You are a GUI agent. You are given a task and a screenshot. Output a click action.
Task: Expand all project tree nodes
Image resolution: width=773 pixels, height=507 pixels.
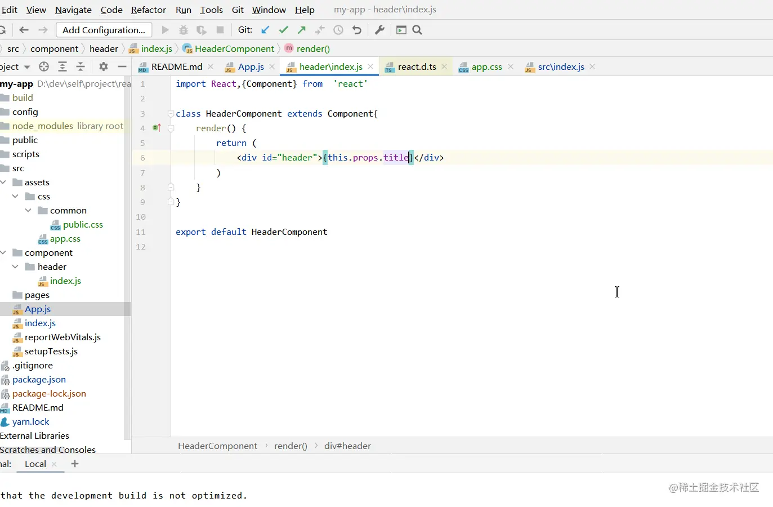tap(62, 66)
